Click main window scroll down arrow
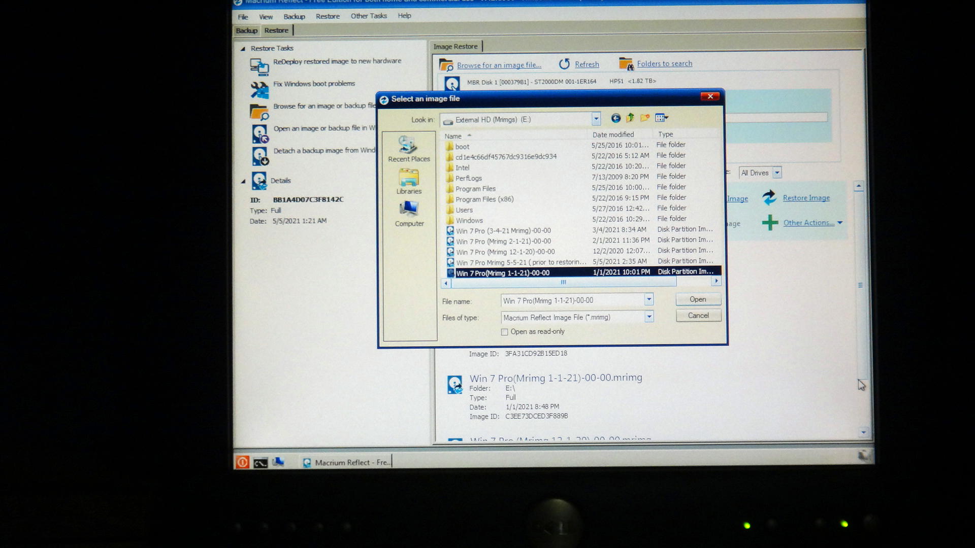The image size is (975, 548). coord(863,432)
